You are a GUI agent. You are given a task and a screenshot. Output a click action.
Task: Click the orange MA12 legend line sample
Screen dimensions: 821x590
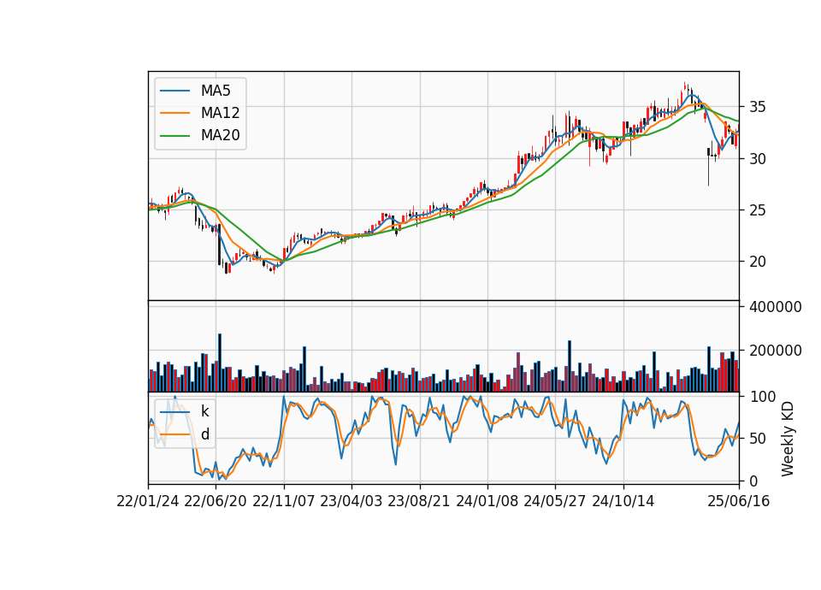tap(174, 113)
